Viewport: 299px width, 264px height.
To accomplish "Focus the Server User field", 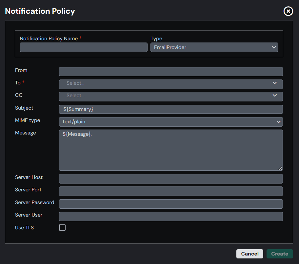I will (171, 216).
